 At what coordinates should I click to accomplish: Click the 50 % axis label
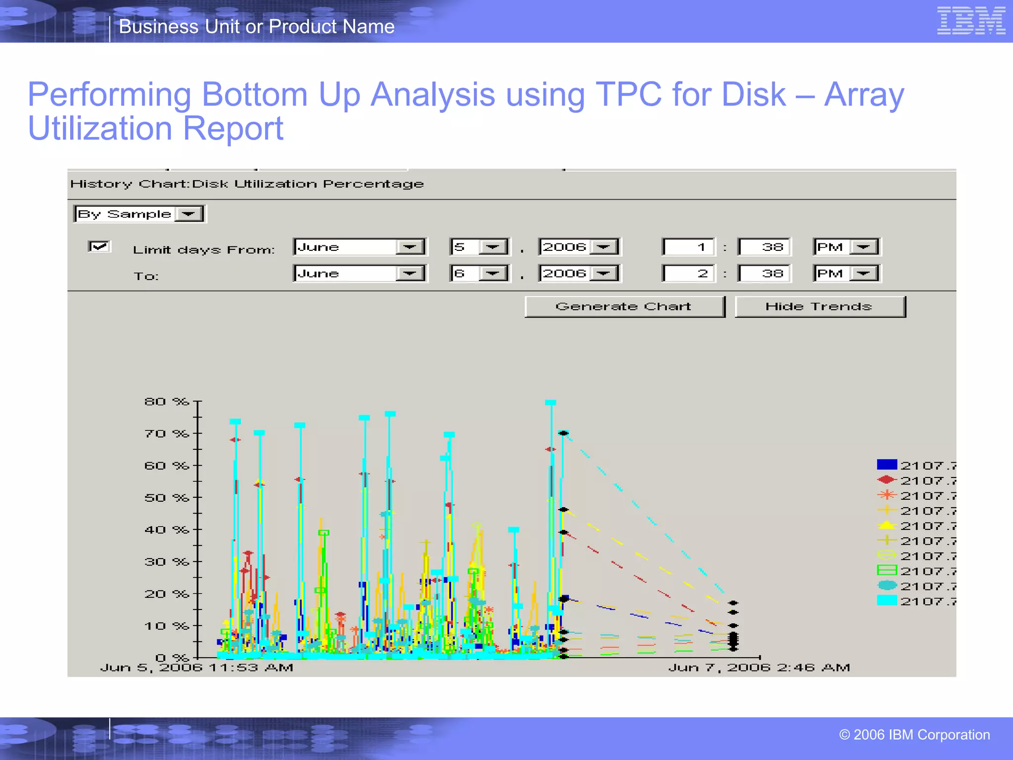pyautogui.click(x=167, y=498)
